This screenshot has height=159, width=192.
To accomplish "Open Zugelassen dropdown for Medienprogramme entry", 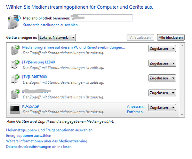I will point(162,49).
